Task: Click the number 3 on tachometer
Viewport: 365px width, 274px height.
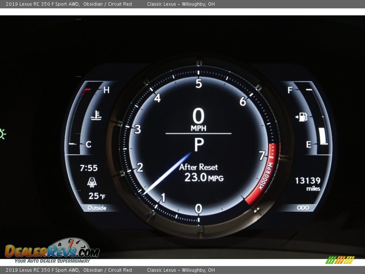Action: 138,129
